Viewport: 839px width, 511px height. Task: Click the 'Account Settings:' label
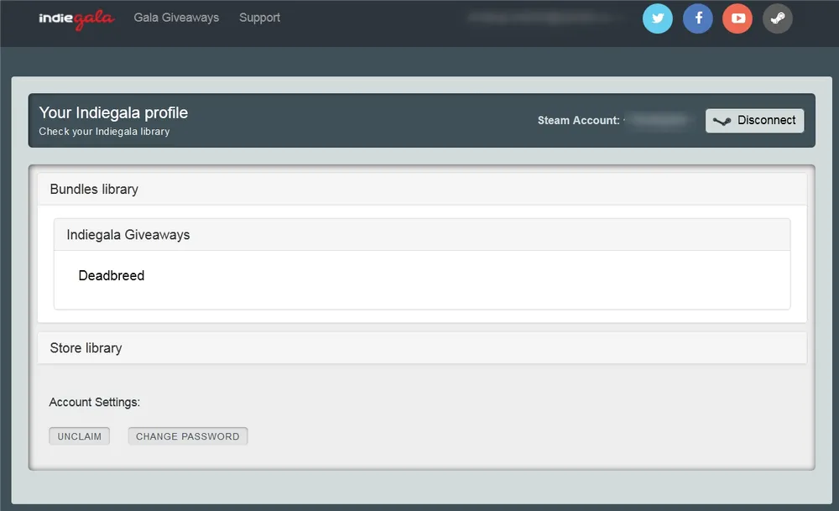[95, 403]
